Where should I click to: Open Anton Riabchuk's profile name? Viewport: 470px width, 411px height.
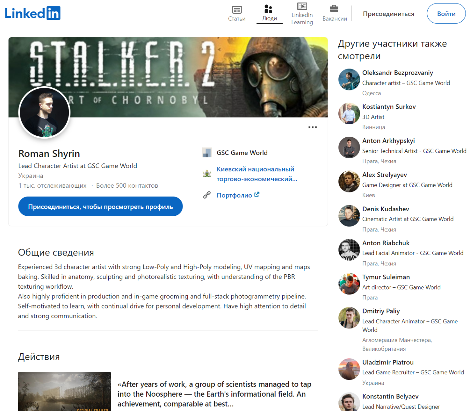pyautogui.click(x=386, y=243)
